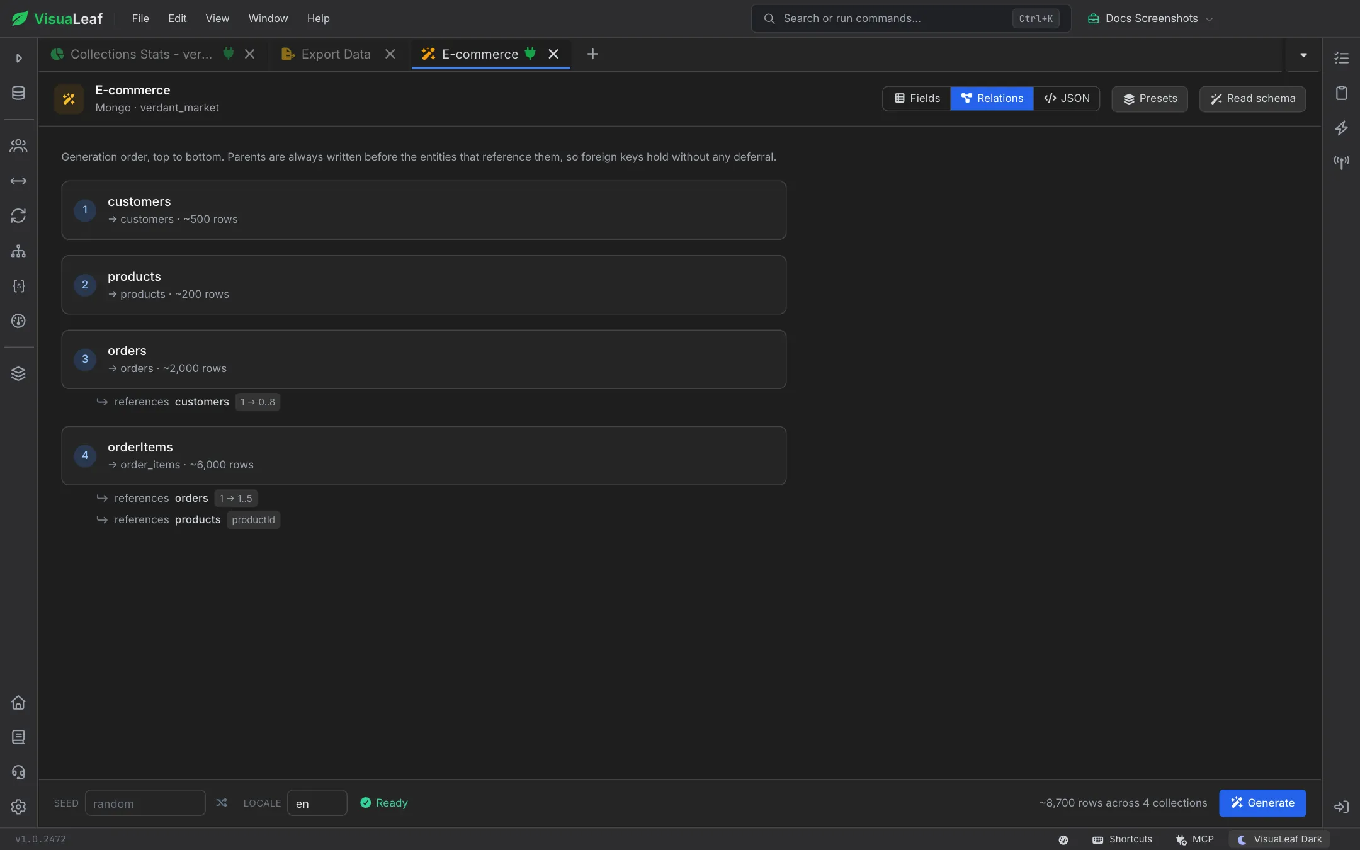Close the Export Data tab

(x=390, y=54)
